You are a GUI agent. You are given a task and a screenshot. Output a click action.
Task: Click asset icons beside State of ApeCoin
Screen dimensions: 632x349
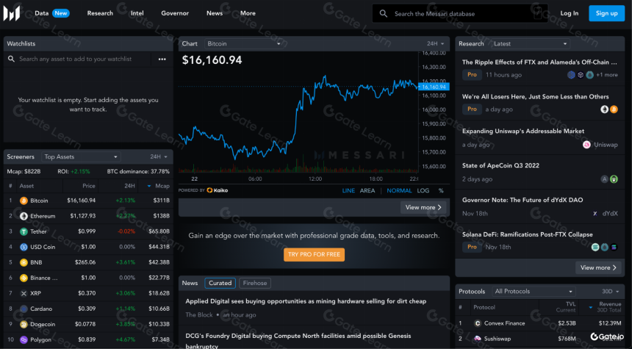click(x=609, y=179)
